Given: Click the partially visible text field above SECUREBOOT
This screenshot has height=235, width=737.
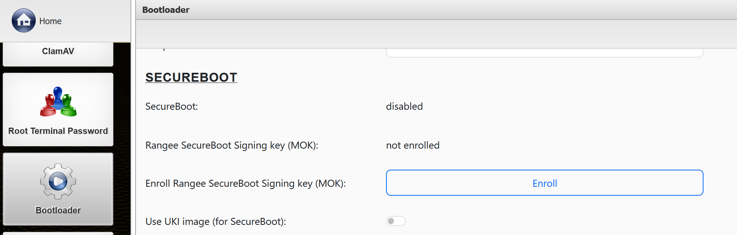Looking at the screenshot, I should (544, 53).
